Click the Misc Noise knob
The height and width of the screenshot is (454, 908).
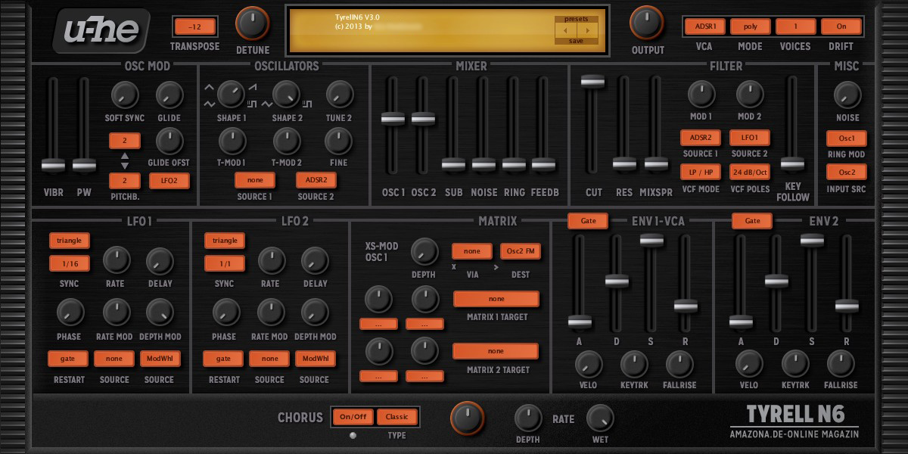click(x=847, y=95)
